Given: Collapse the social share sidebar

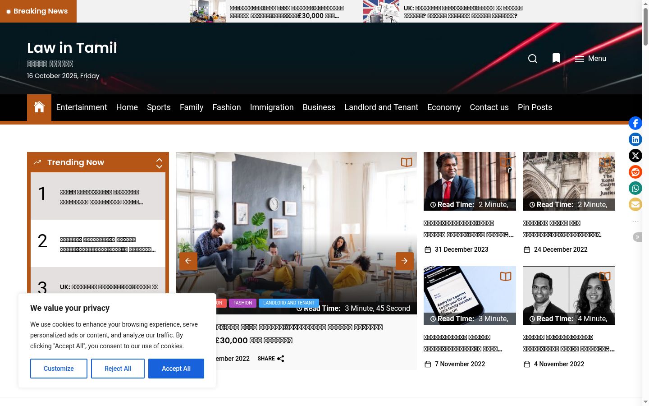Looking at the screenshot, I should pos(637,237).
